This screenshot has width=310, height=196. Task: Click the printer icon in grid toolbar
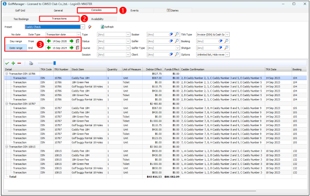tap(31, 64)
